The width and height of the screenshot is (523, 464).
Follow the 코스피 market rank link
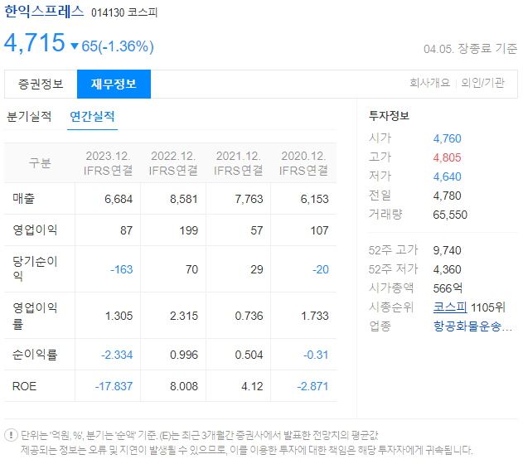[450, 307]
